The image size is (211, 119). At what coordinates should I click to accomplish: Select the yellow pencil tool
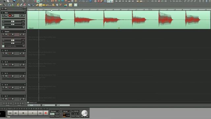(x=17, y=5)
